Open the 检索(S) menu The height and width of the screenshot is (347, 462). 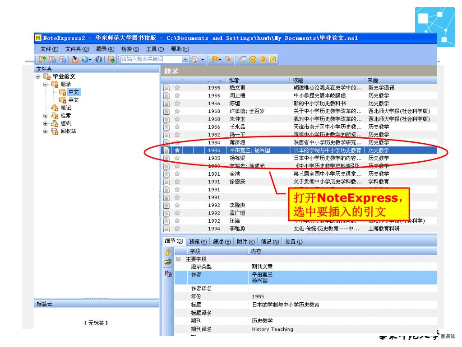coord(130,49)
